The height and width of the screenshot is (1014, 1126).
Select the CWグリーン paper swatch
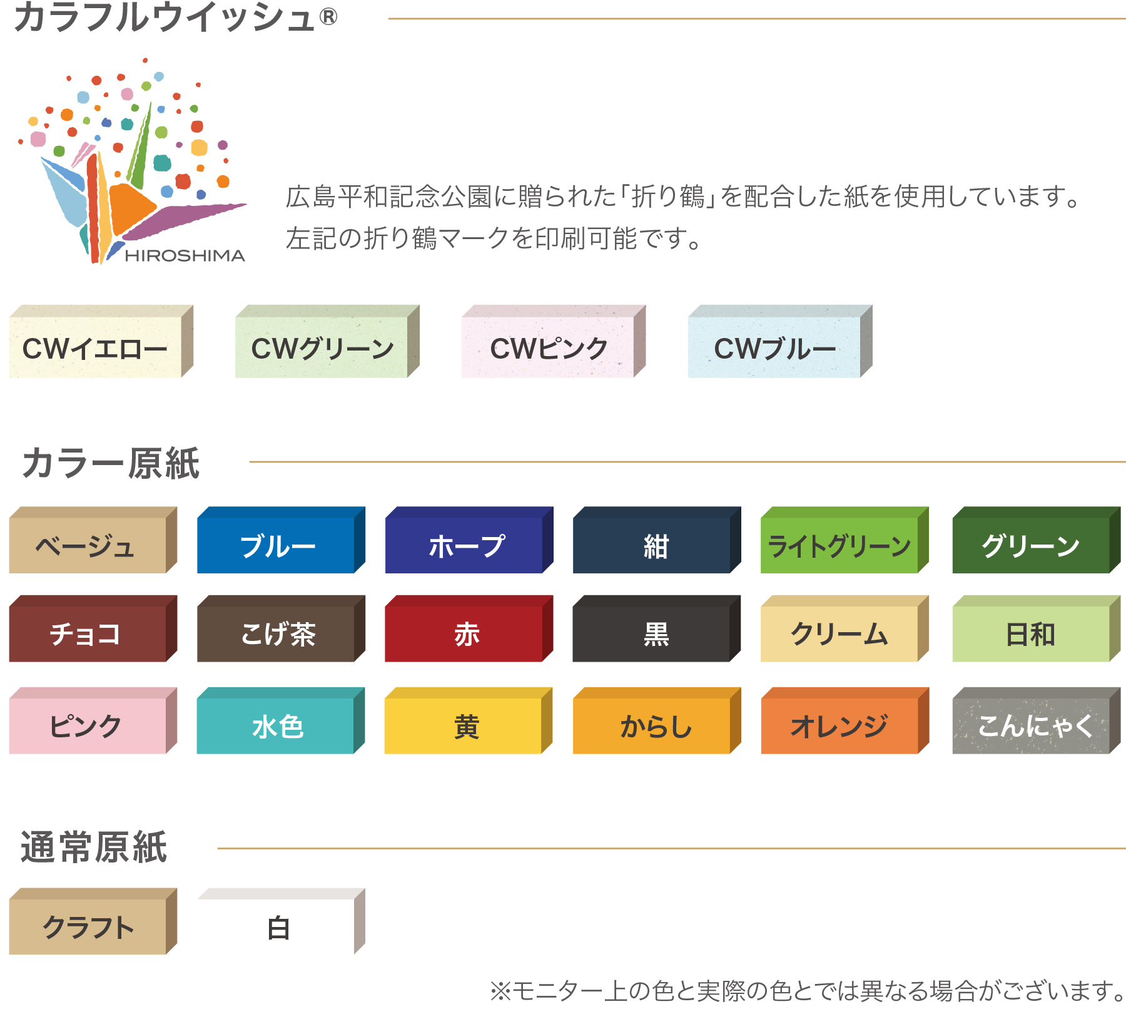point(327,341)
